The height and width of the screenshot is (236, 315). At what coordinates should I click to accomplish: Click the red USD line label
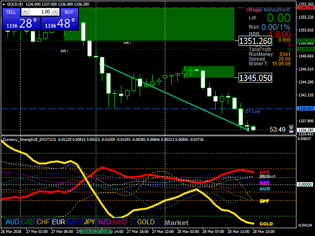(265, 173)
